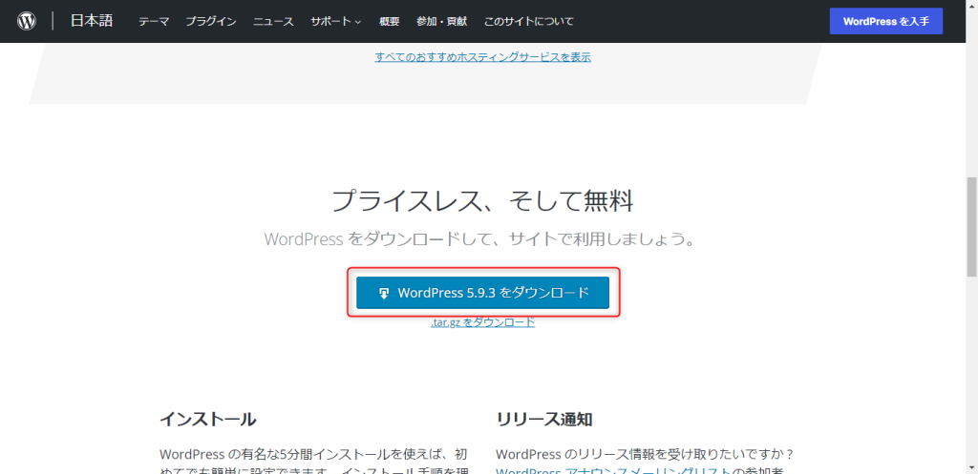Open the テーマ menu item
The height and width of the screenshot is (474, 978).
[x=154, y=22]
